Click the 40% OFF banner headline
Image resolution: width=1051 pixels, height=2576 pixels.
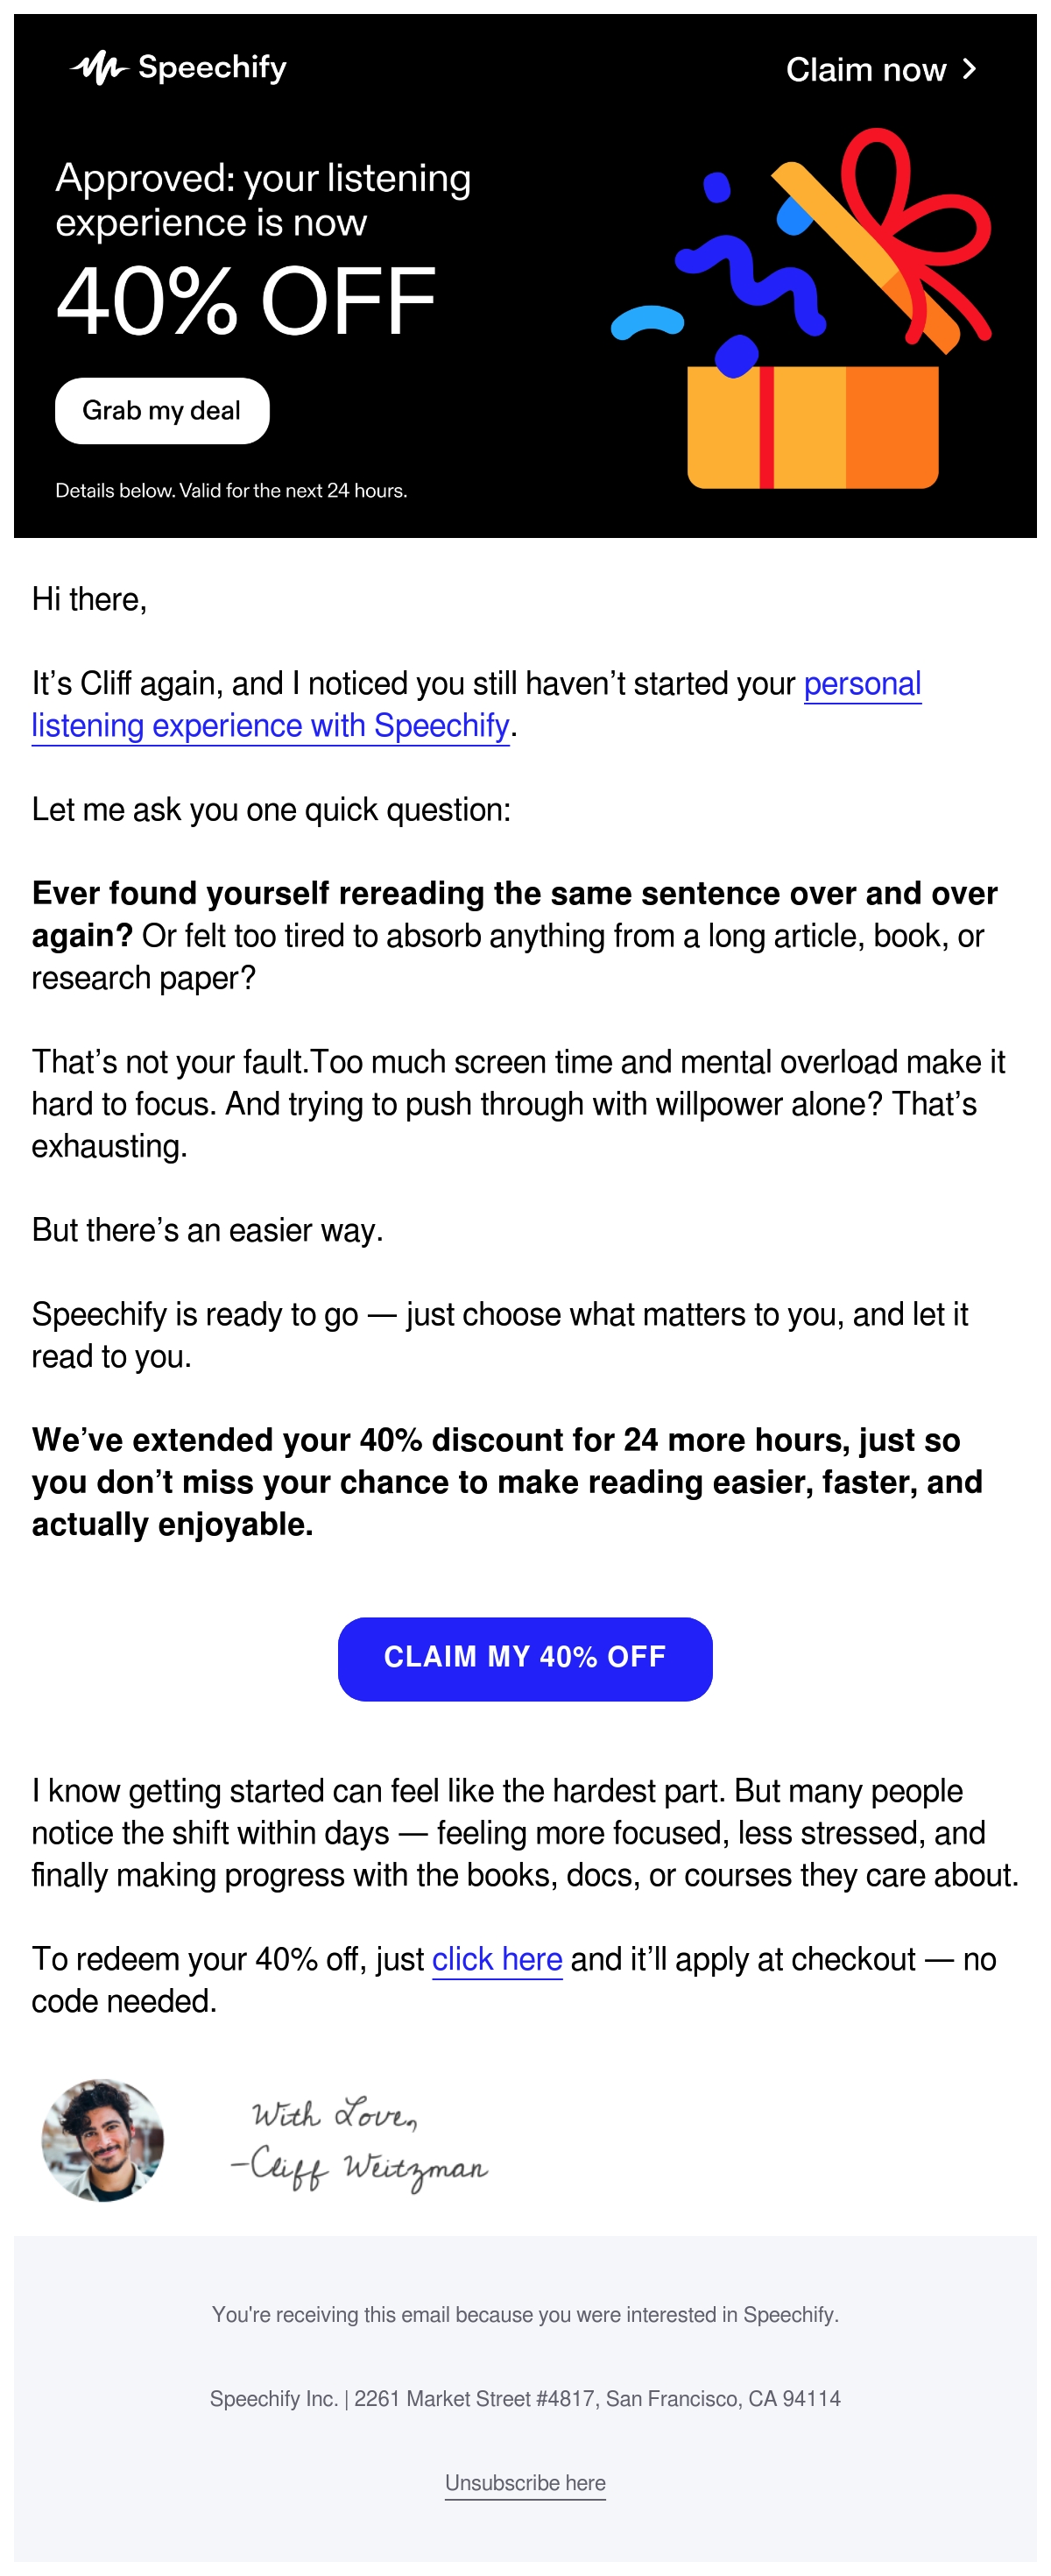246,300
